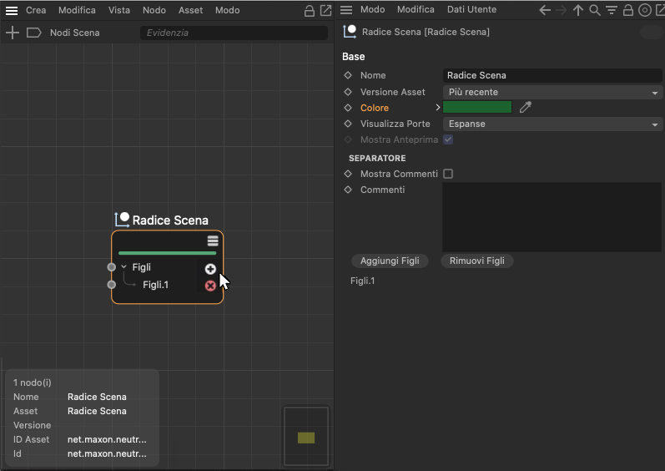The image size is (665, 471).
Task: Click the Figli input port circle
Action: point(112,267)
